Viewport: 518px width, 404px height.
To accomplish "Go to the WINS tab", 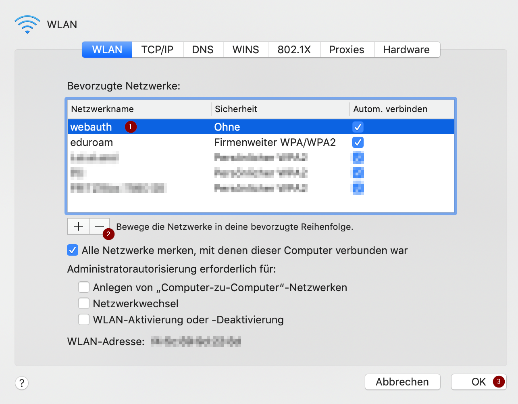I will tap(246, 50).
